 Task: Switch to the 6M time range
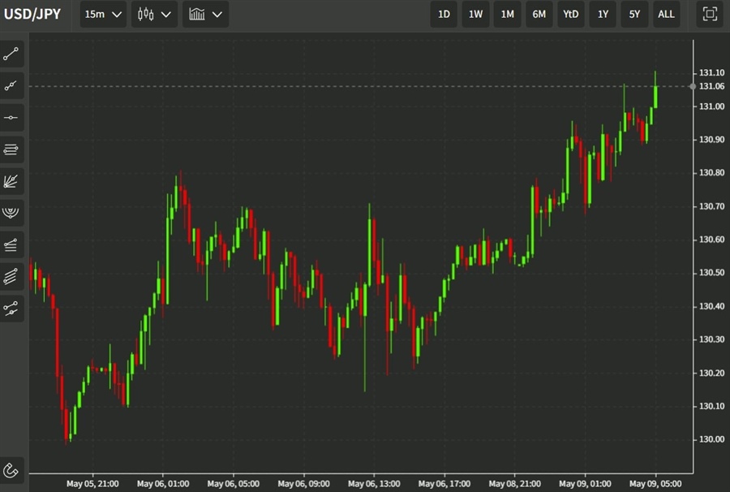click(539, 14)
